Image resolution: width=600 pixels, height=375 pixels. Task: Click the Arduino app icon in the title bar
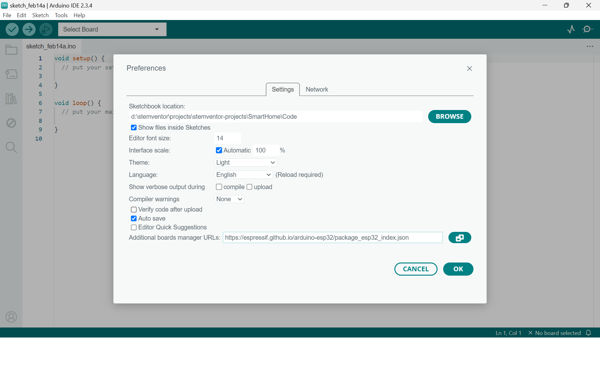pyautogui.click(x=4, y=5)
